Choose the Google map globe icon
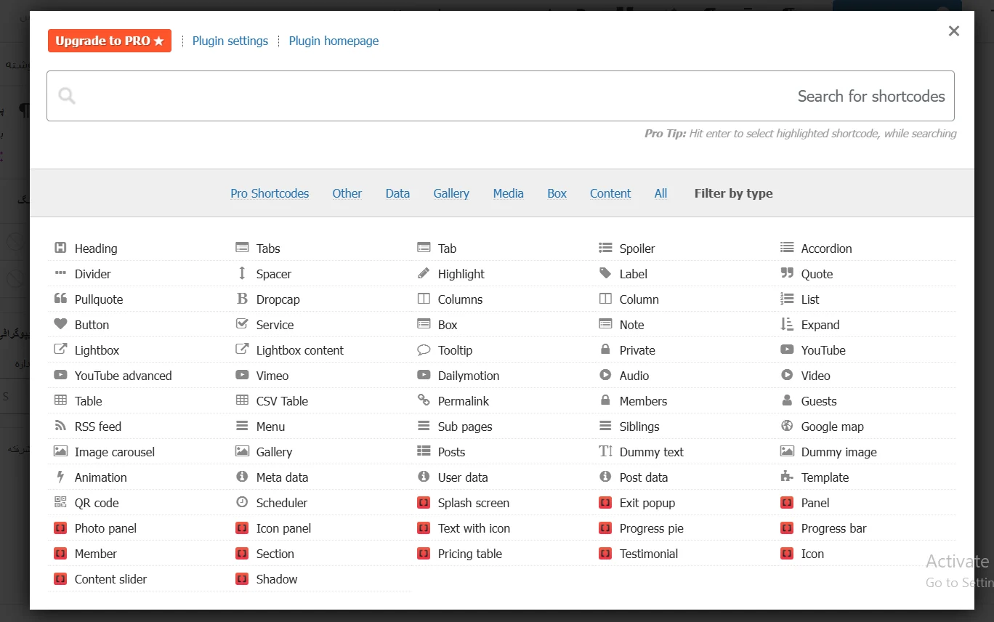The width and height of the screenshot is (994, 622). [787, 427]
